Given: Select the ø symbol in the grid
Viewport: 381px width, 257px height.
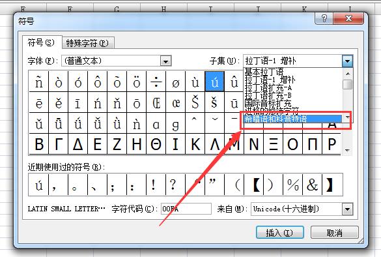Looking at the screenshot, I should click(x=176, y=82).
